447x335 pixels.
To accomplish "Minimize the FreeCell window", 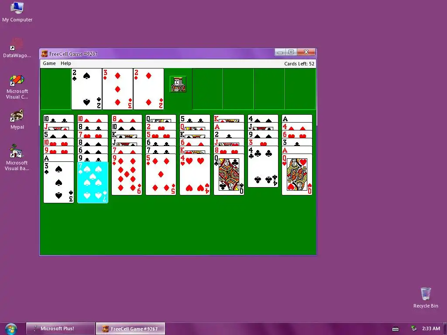I will click(280, 52).
